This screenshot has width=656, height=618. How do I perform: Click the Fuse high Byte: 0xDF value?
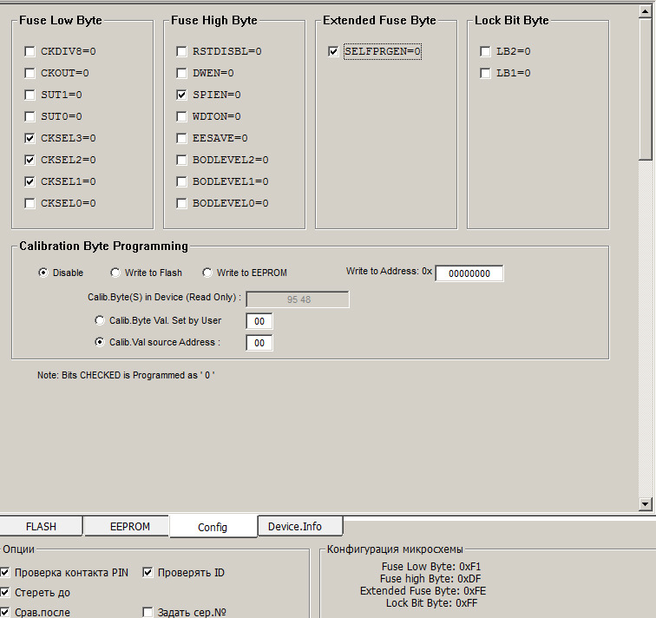430,579
